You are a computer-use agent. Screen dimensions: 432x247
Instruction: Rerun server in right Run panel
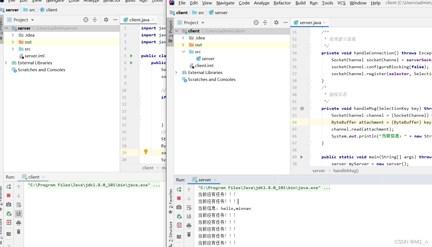pyautogui.click(x=179, y=189)
